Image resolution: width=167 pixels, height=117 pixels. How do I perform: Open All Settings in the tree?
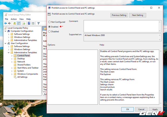click(22, 77)
